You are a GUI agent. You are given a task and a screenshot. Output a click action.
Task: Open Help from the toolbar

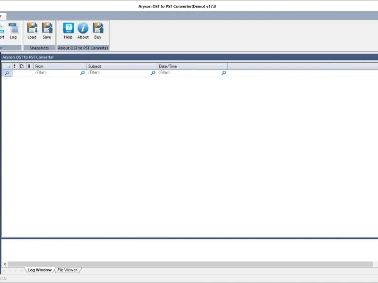pos(68,31)
